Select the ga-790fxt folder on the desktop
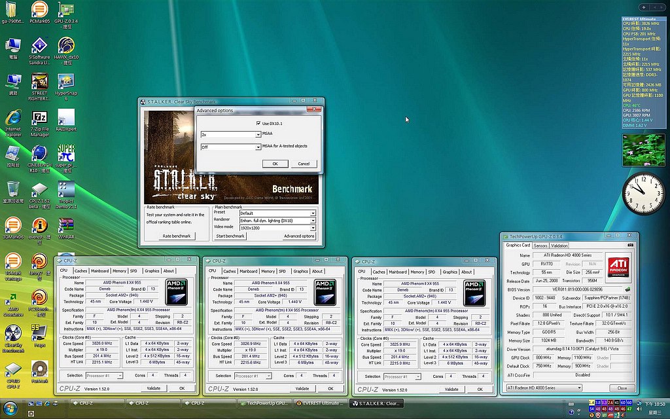 (x=12, y=13)
